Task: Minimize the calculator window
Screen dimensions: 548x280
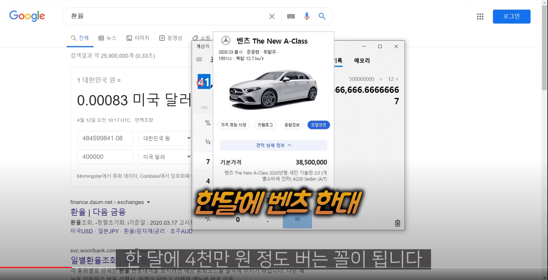Action: 364,46
